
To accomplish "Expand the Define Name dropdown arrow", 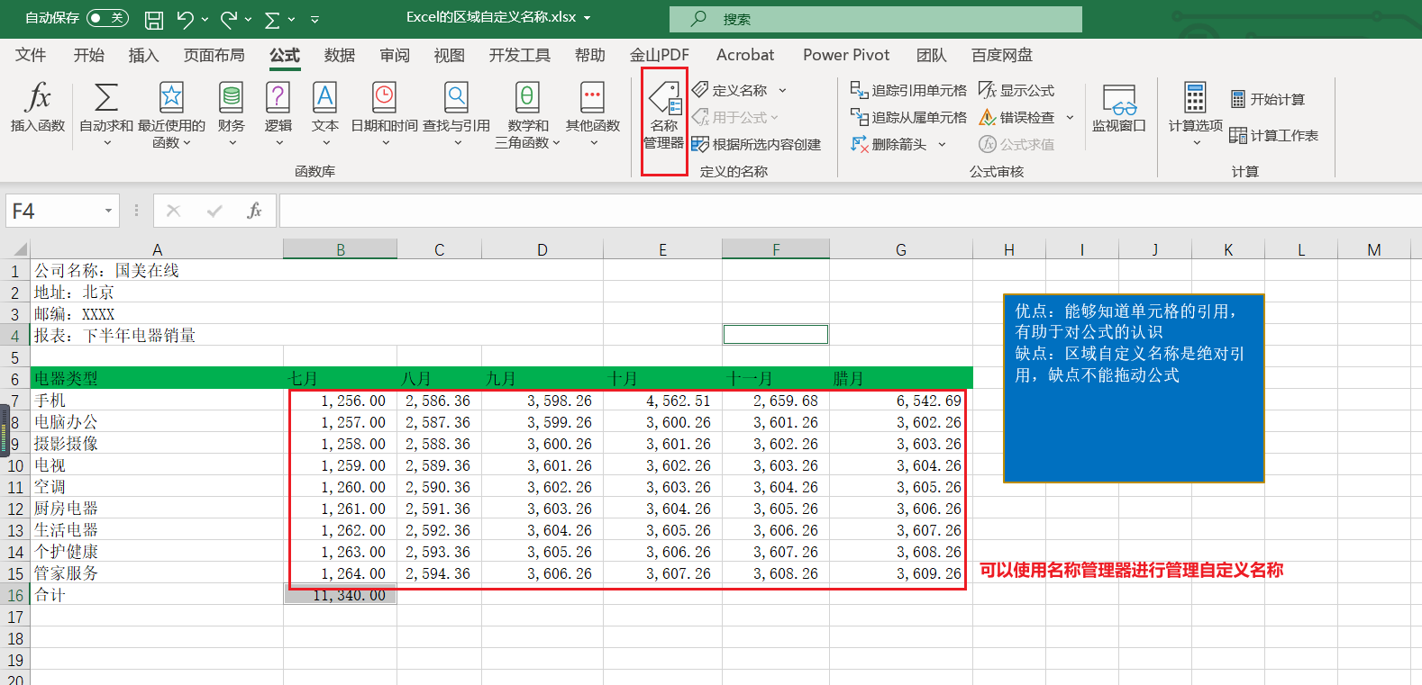I will [782, 90].
